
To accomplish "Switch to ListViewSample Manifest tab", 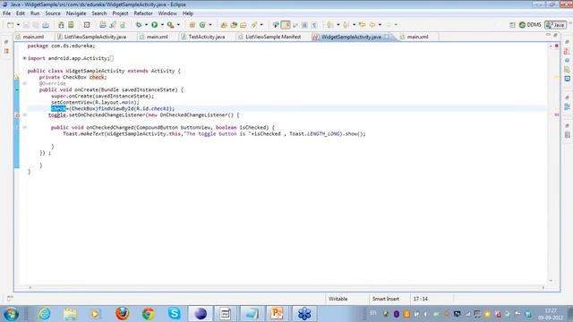I will pyautogui.click(x=272, y=37).
